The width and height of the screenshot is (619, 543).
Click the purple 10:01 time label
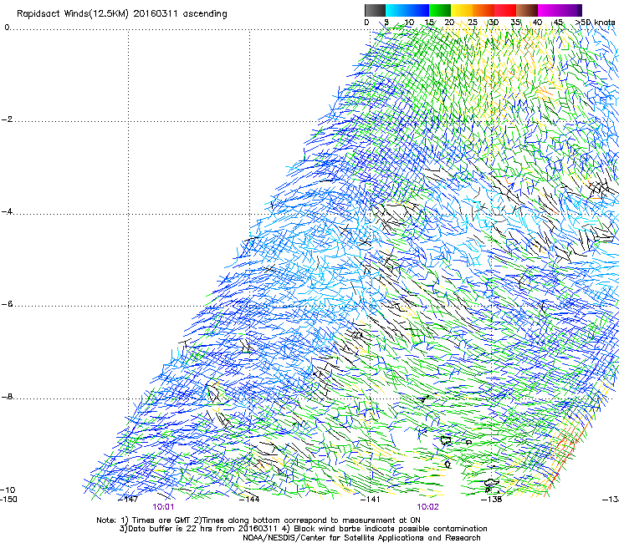[x=163, y=507]
